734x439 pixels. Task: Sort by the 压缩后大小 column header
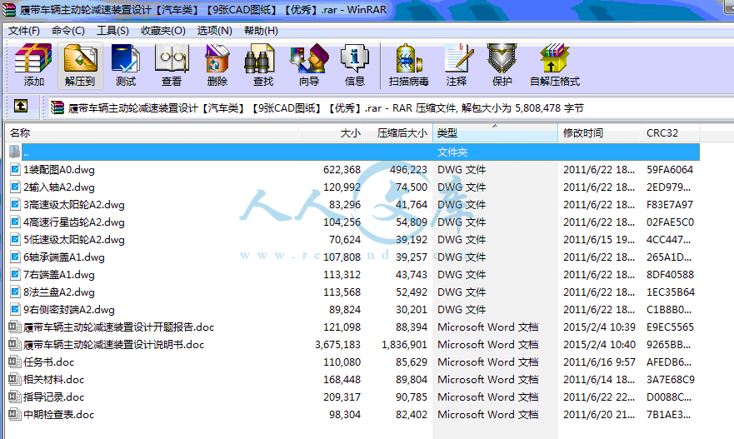(399, 133)
